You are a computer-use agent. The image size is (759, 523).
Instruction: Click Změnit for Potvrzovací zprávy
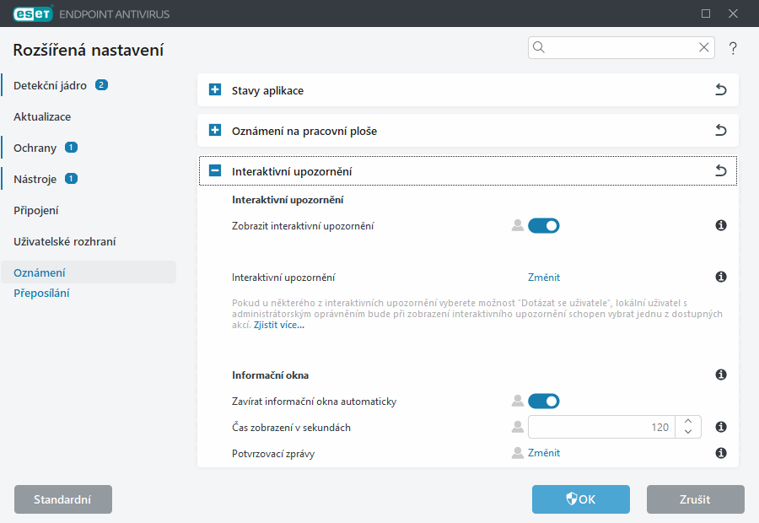pos(544,453)
